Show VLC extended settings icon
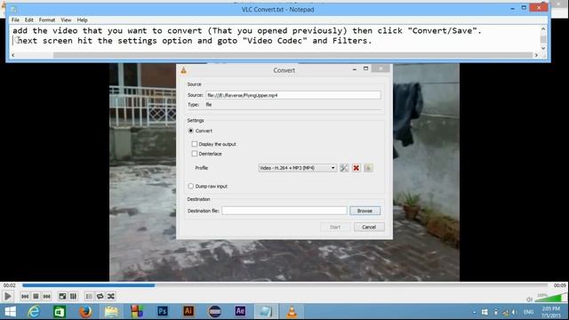Screen dimensions: 569x320 (73, 296)
